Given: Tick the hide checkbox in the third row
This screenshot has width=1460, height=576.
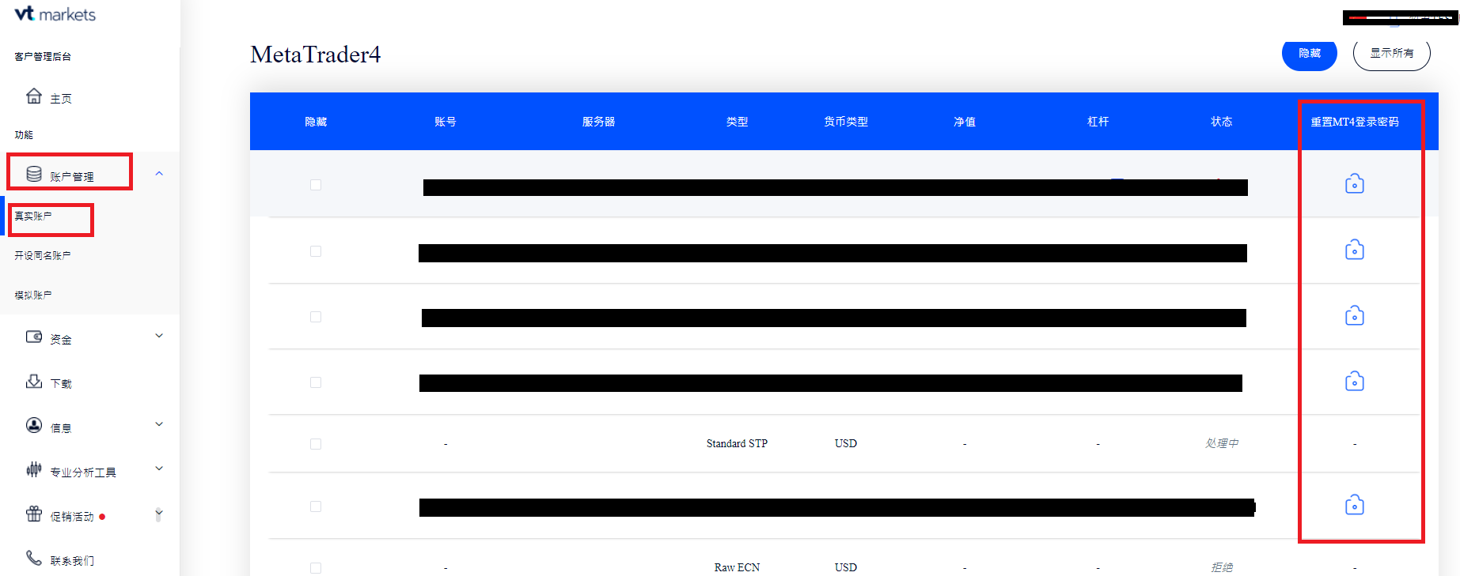Looking at the screenshot, I should tap(316, 317).
